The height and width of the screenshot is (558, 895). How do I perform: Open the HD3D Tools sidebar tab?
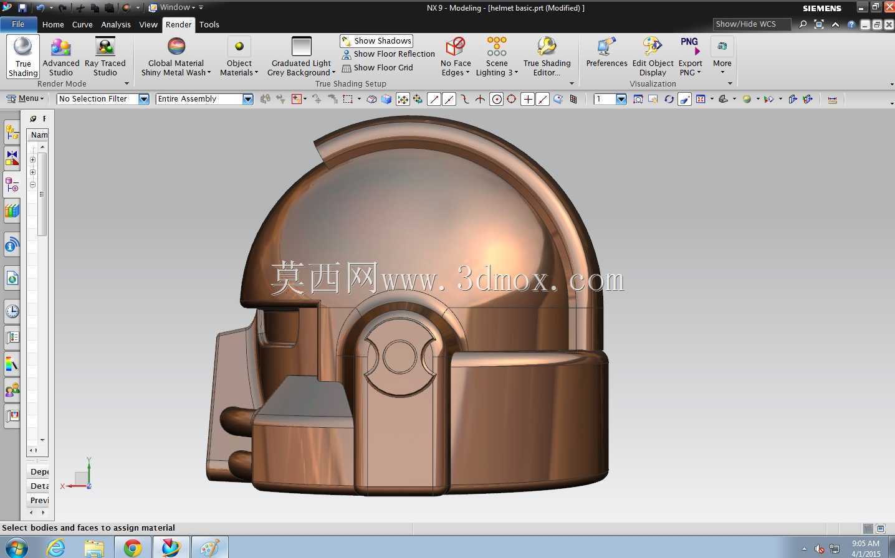[12, 245]
